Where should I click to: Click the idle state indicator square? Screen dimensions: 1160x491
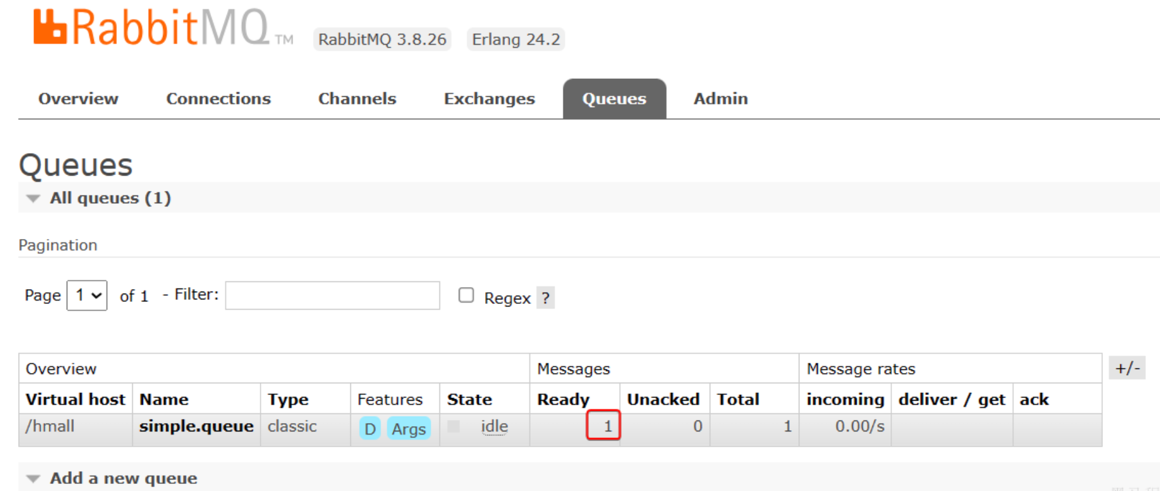pos(454,426)
